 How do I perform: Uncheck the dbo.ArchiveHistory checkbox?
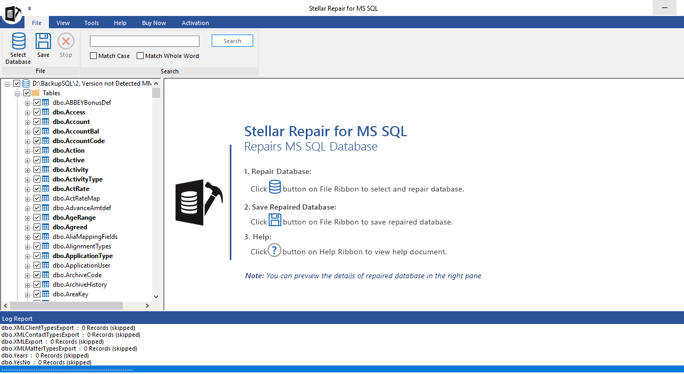pyautogui.click(x=37, y=285)
